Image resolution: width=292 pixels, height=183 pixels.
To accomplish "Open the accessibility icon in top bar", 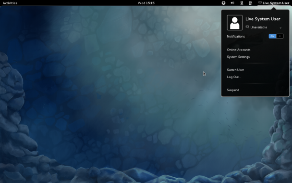I will point(223,3).
